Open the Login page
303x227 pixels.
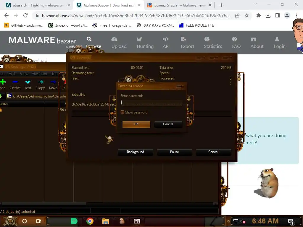(279, 43)
